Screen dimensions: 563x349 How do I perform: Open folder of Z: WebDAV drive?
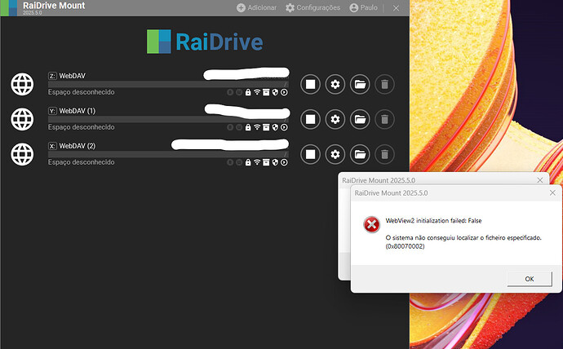[x=360, y=84]
